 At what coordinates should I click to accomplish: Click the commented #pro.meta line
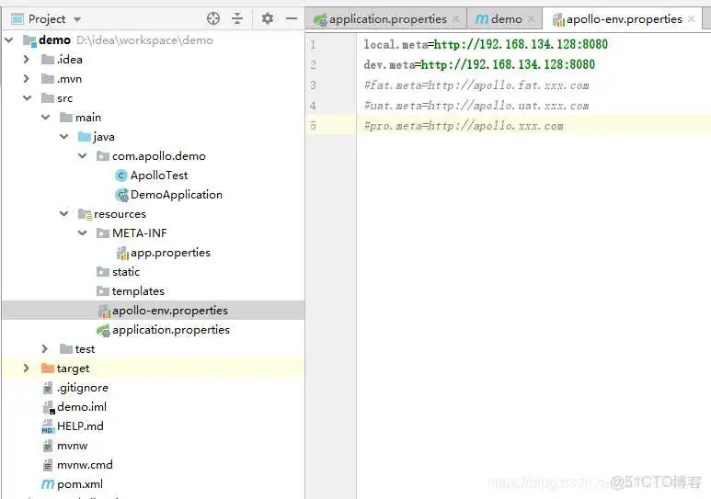click(464, 126)
